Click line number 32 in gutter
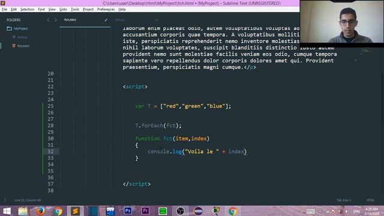The width and height of the screenshot is (384, 216). [50, 152]
